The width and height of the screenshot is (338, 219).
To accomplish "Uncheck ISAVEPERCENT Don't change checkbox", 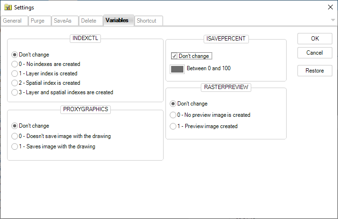I will tap(174, 56).
